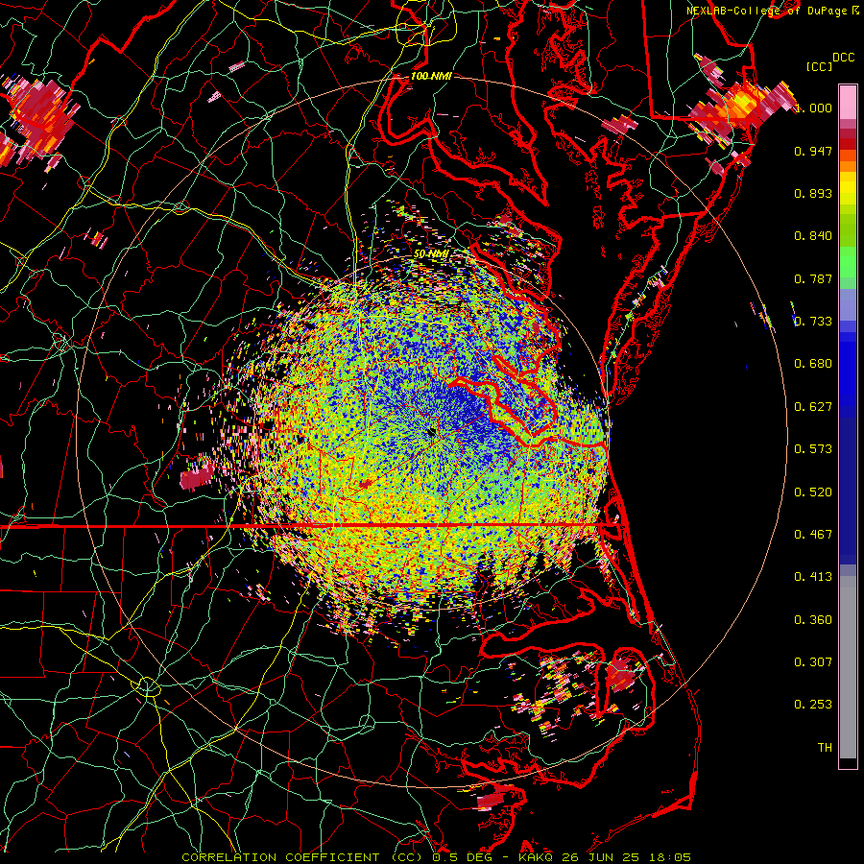Select the 0.413 scale value
The height and width of the screenshot is (864, 864).
[x=813, y=577]
